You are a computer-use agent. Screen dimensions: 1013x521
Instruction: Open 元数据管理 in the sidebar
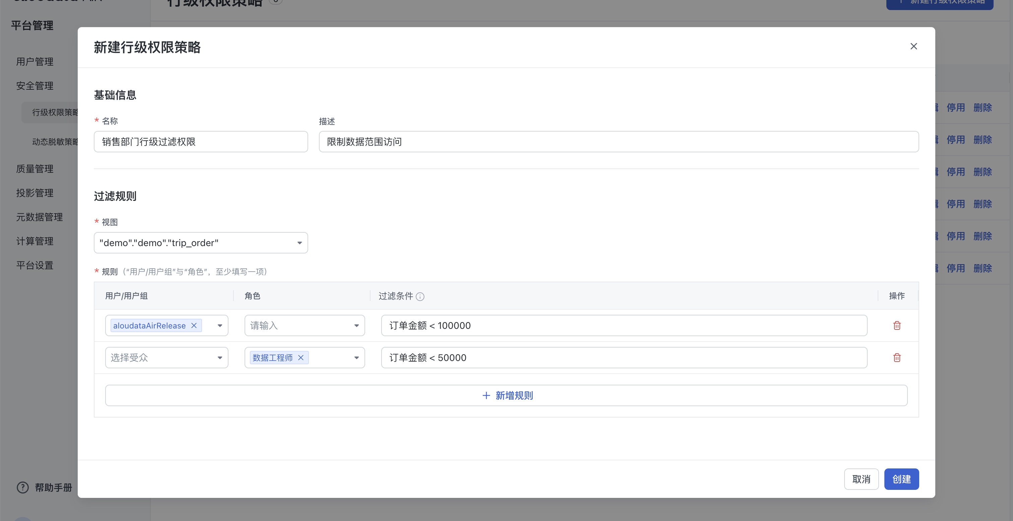[40, 217]
